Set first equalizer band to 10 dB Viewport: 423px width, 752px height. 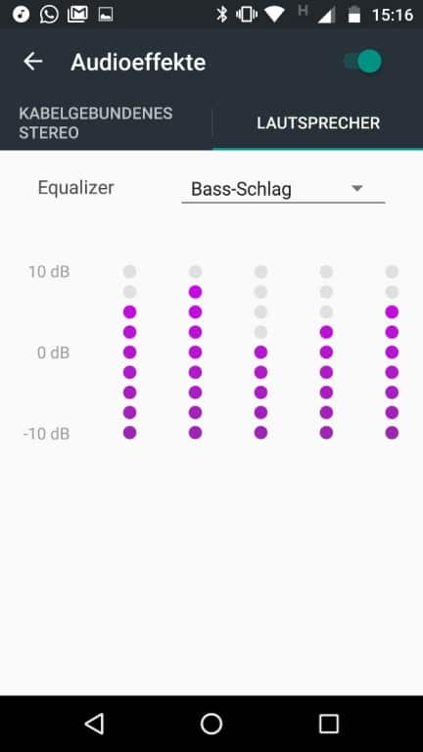click(129, 272)
